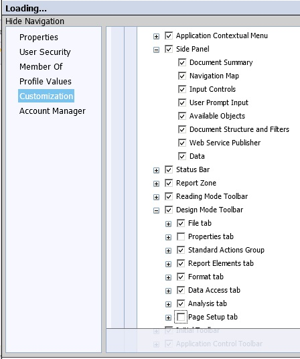The image size is (300, 359).
Task: Collapse the Side Panel tree node
Action: coord(156,50)
